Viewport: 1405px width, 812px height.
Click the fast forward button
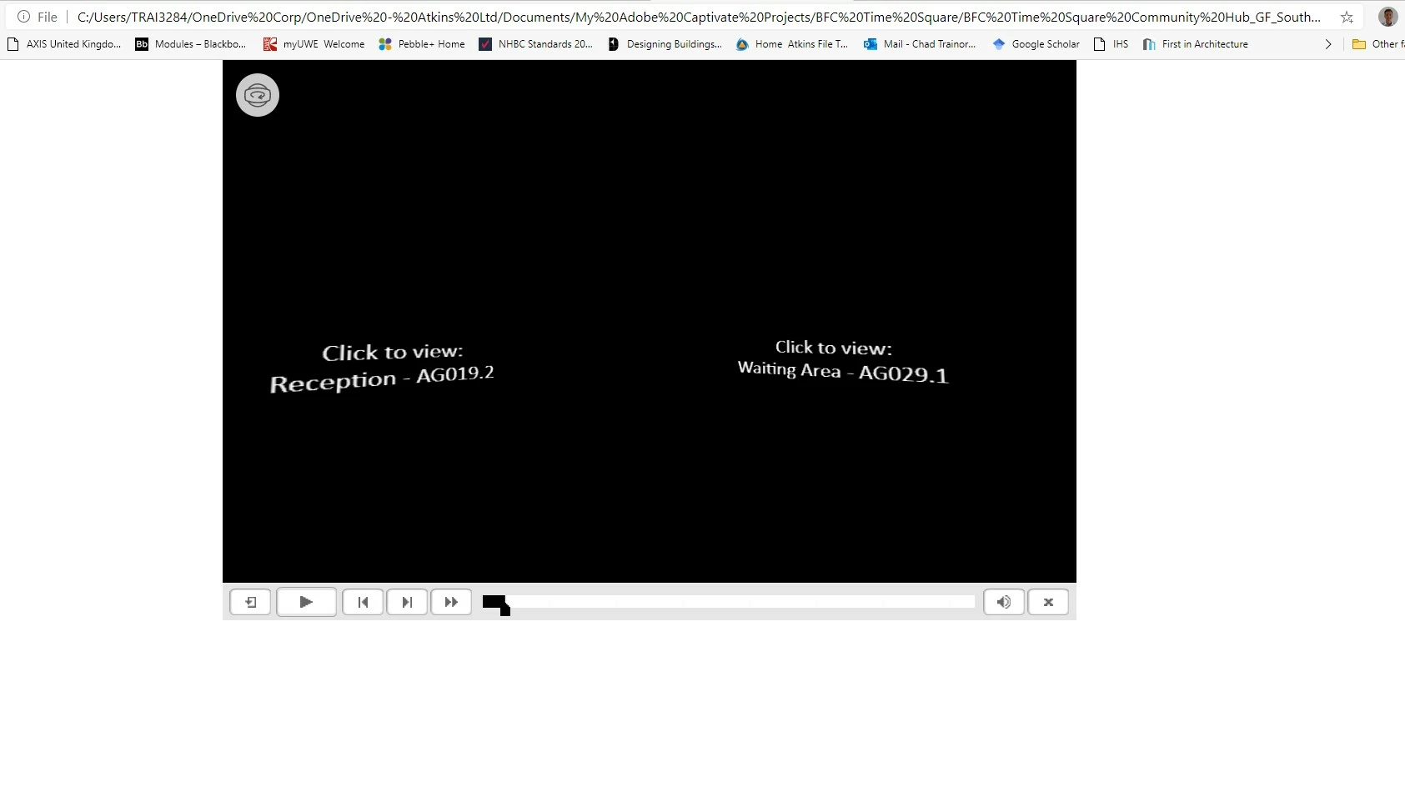pos(451,602)
